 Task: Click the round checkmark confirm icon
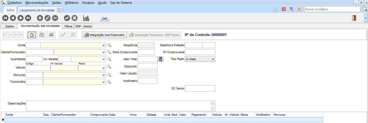click(67, 18)
